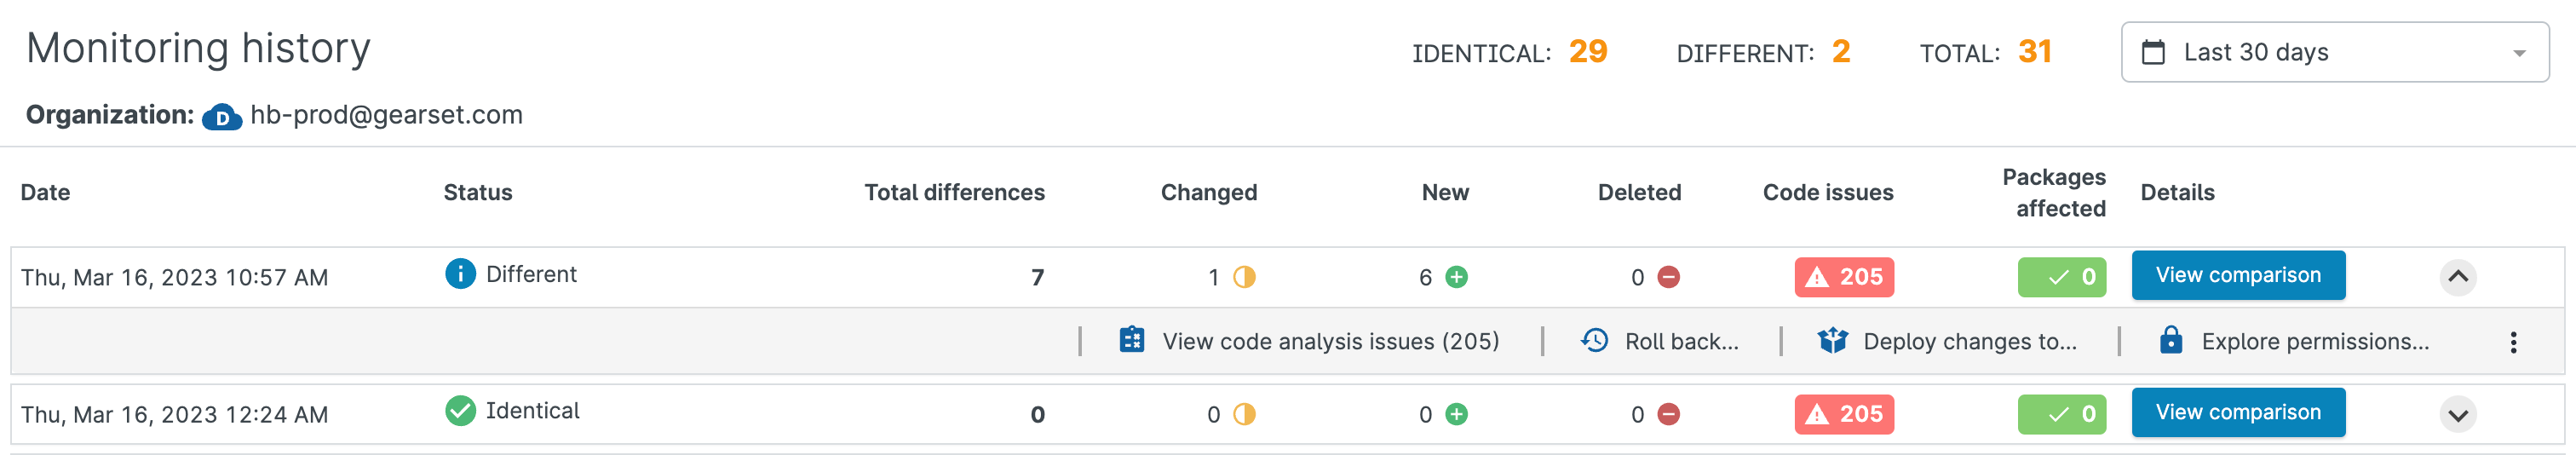Click the Explore permissions lock icon
2576x455 pixels.
pos(2170,340)
